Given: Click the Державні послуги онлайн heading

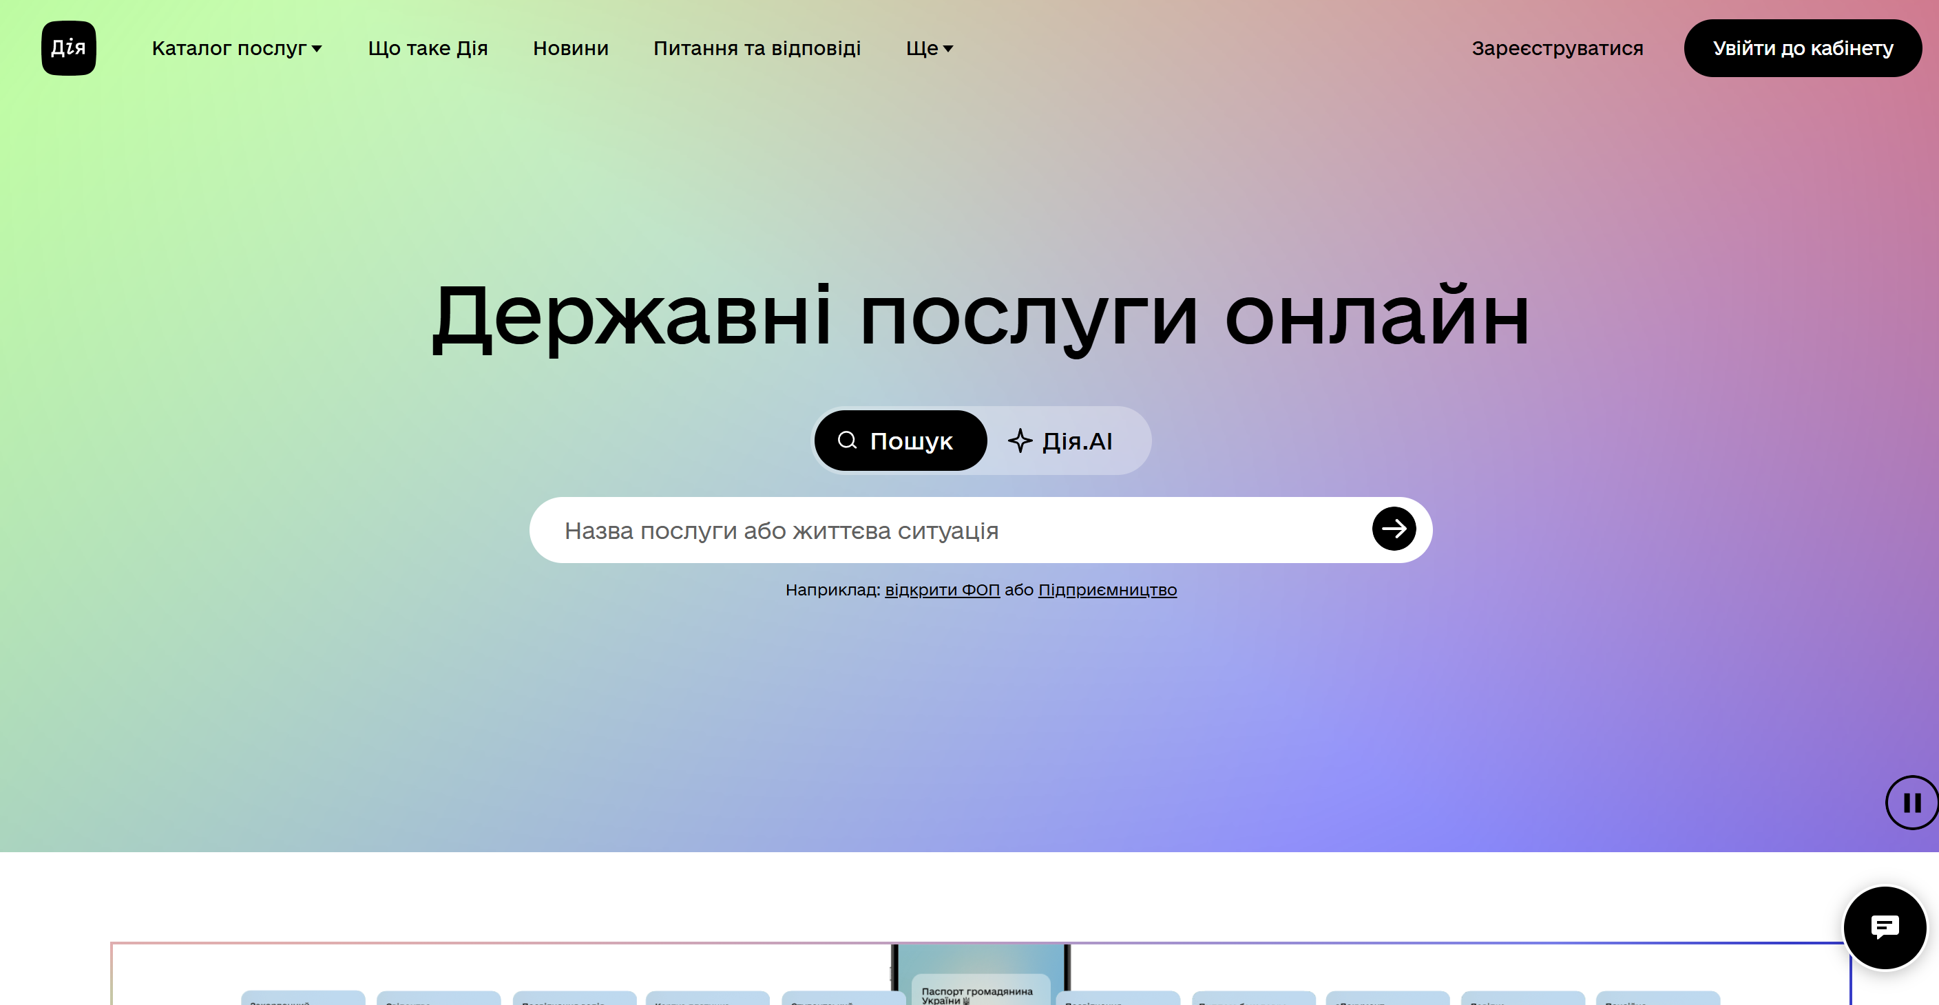Looking at the screenshot, I should tap(980, 316).
